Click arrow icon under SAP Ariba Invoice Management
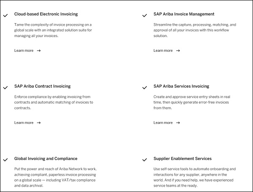The height and width of the screenshot is (192, 253). (x=178, y=51)
